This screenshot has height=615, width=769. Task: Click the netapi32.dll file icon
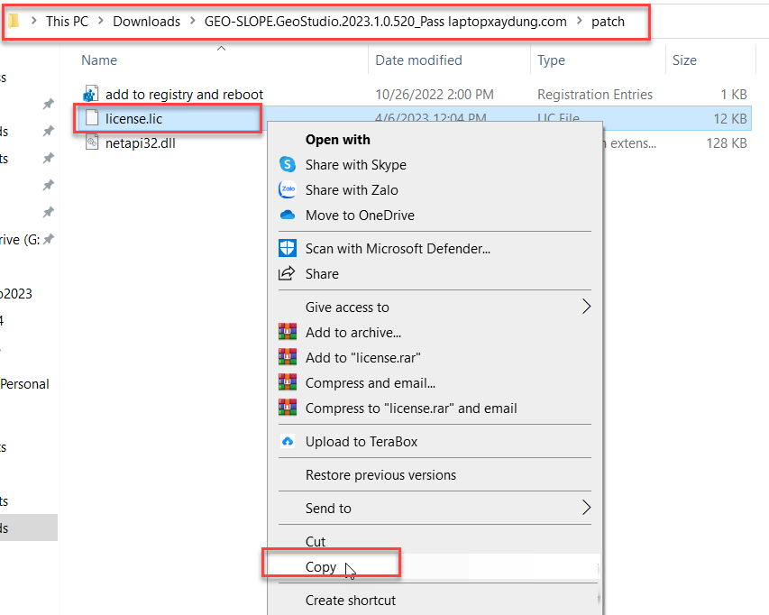click(90, 142)
